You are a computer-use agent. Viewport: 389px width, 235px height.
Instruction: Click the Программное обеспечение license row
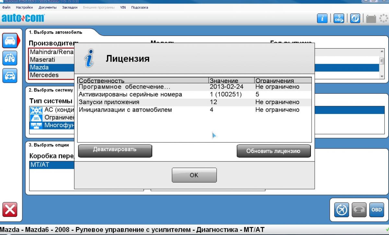coord(194,87)
